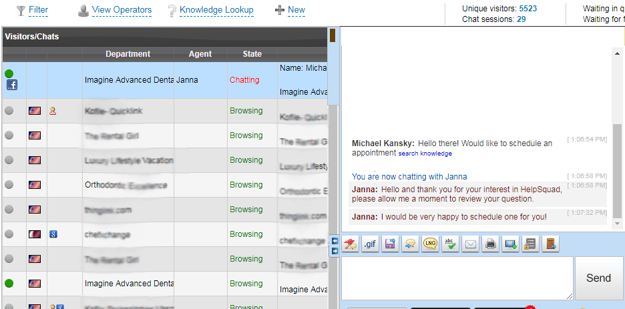625x309 pixels.
Task: Click the save transcript floppy disk icon
Action: tap(390, 244)
